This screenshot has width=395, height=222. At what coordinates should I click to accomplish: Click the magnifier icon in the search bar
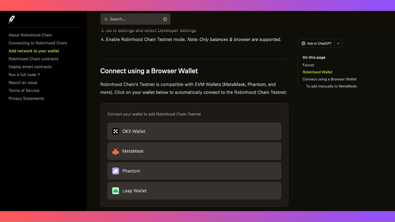tap(106, 19)
